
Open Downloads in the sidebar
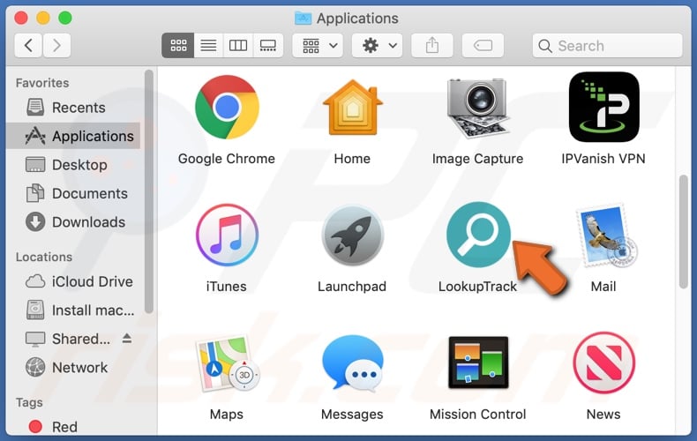73,222
